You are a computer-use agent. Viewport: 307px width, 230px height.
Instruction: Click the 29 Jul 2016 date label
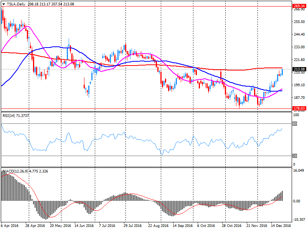[134, 226]
